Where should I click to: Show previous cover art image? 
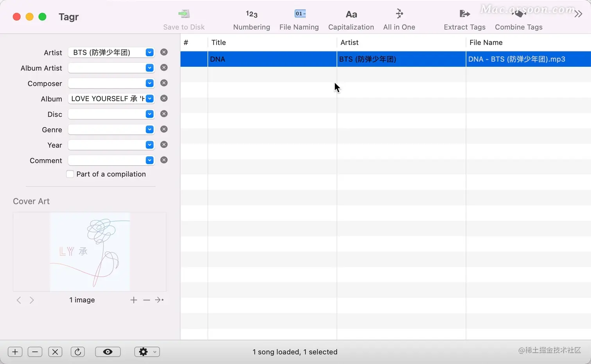[x=19, y=300]
